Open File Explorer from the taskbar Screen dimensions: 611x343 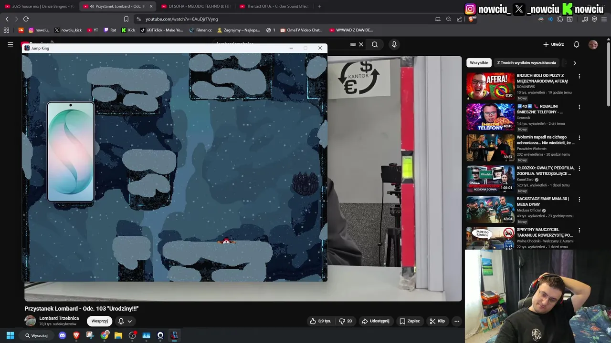click(x=118, y=335)
